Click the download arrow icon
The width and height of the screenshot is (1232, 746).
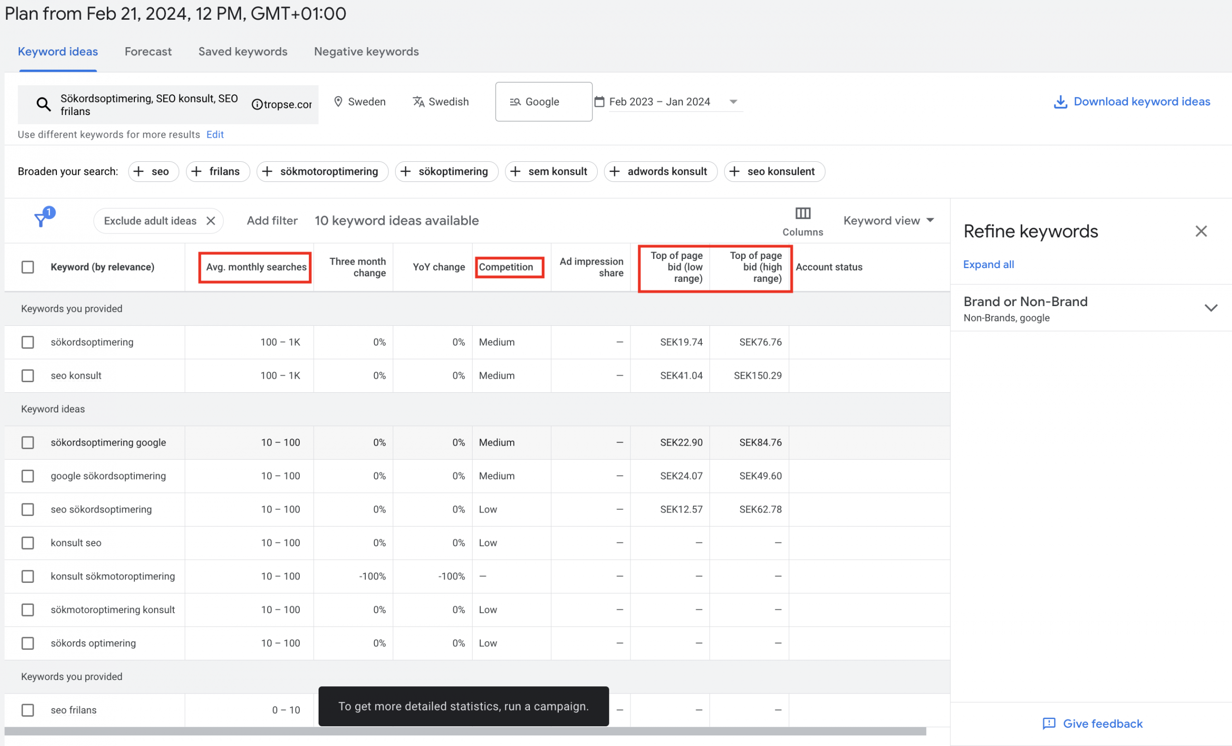(x=1060, y=102)
